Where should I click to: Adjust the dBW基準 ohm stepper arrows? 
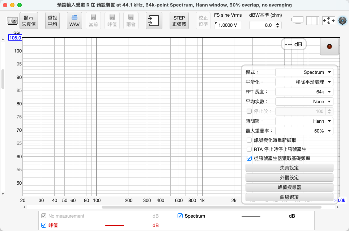277,25
